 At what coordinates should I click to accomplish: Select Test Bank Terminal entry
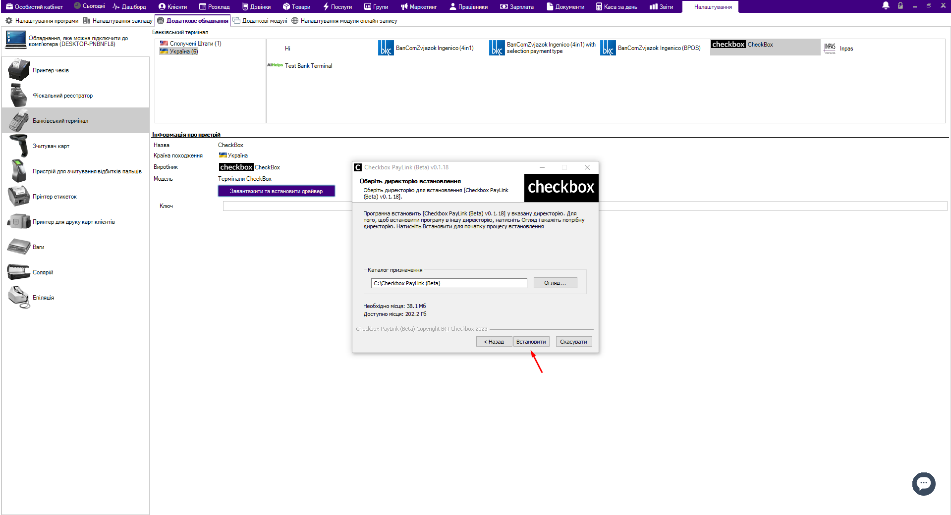pos(300,65)
